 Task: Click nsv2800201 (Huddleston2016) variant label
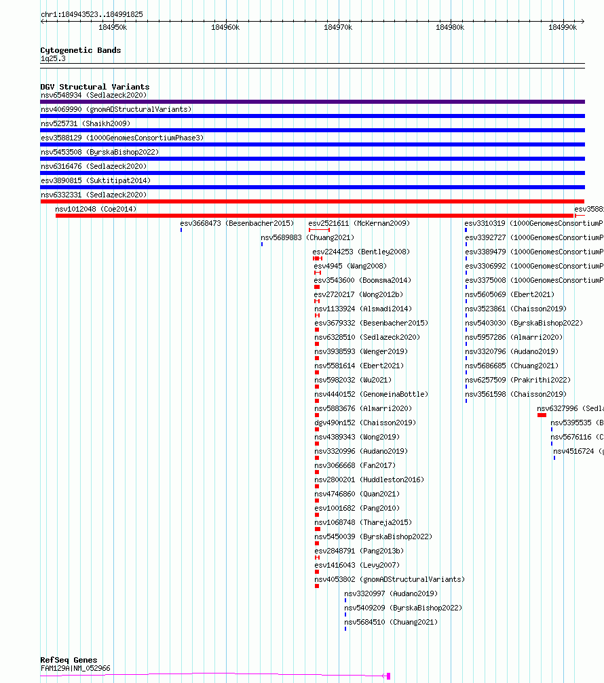pyautogui.click(x=369, y=479)
